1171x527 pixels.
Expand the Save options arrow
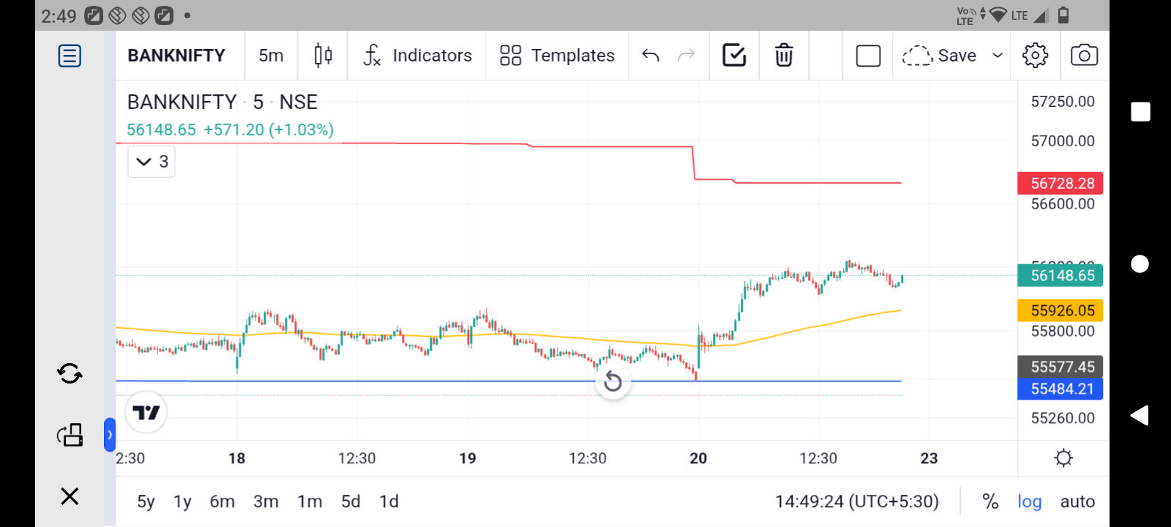coord(998,56)
